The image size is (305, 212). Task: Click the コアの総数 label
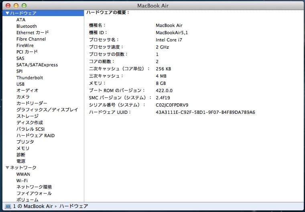[x=102, y=62]
